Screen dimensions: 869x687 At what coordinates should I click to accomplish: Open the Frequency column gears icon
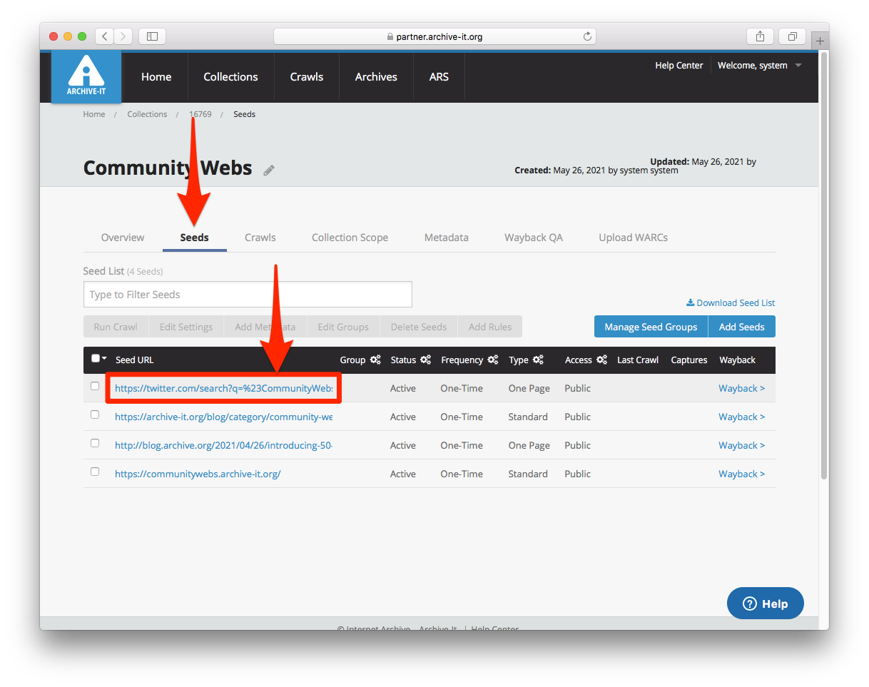coord(493,360)
